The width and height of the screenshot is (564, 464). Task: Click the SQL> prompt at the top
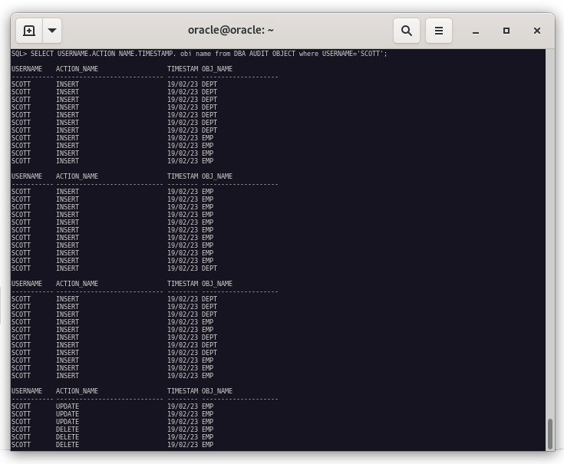click(19, 54)
